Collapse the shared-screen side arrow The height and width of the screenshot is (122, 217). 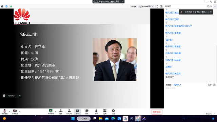(x=163, y=60)
